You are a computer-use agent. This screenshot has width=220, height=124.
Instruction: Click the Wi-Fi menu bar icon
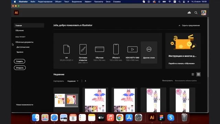pos(169,2)
